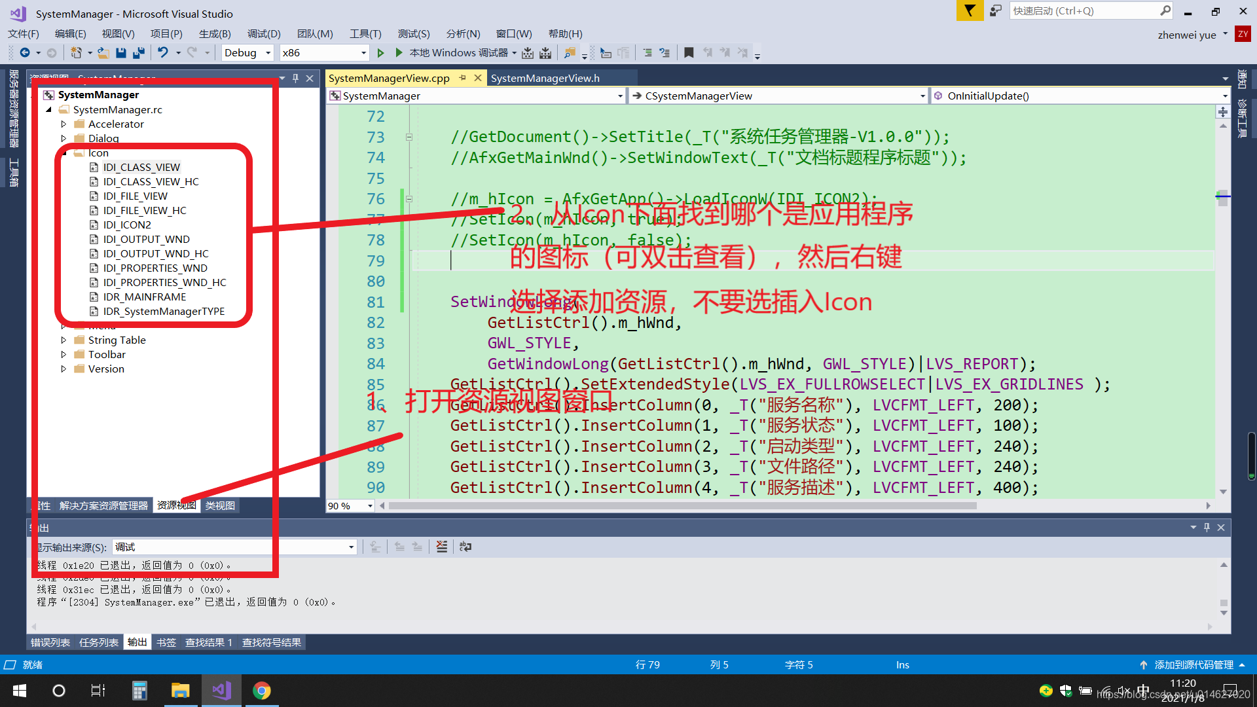This screenshot has width=1257, height=707.
Task: Click the editor horizontal scrollbar
Action: [x=681, y=506]
